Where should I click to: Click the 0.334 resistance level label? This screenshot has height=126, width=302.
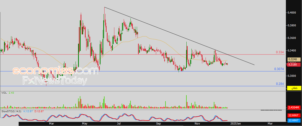click(280, 52)
